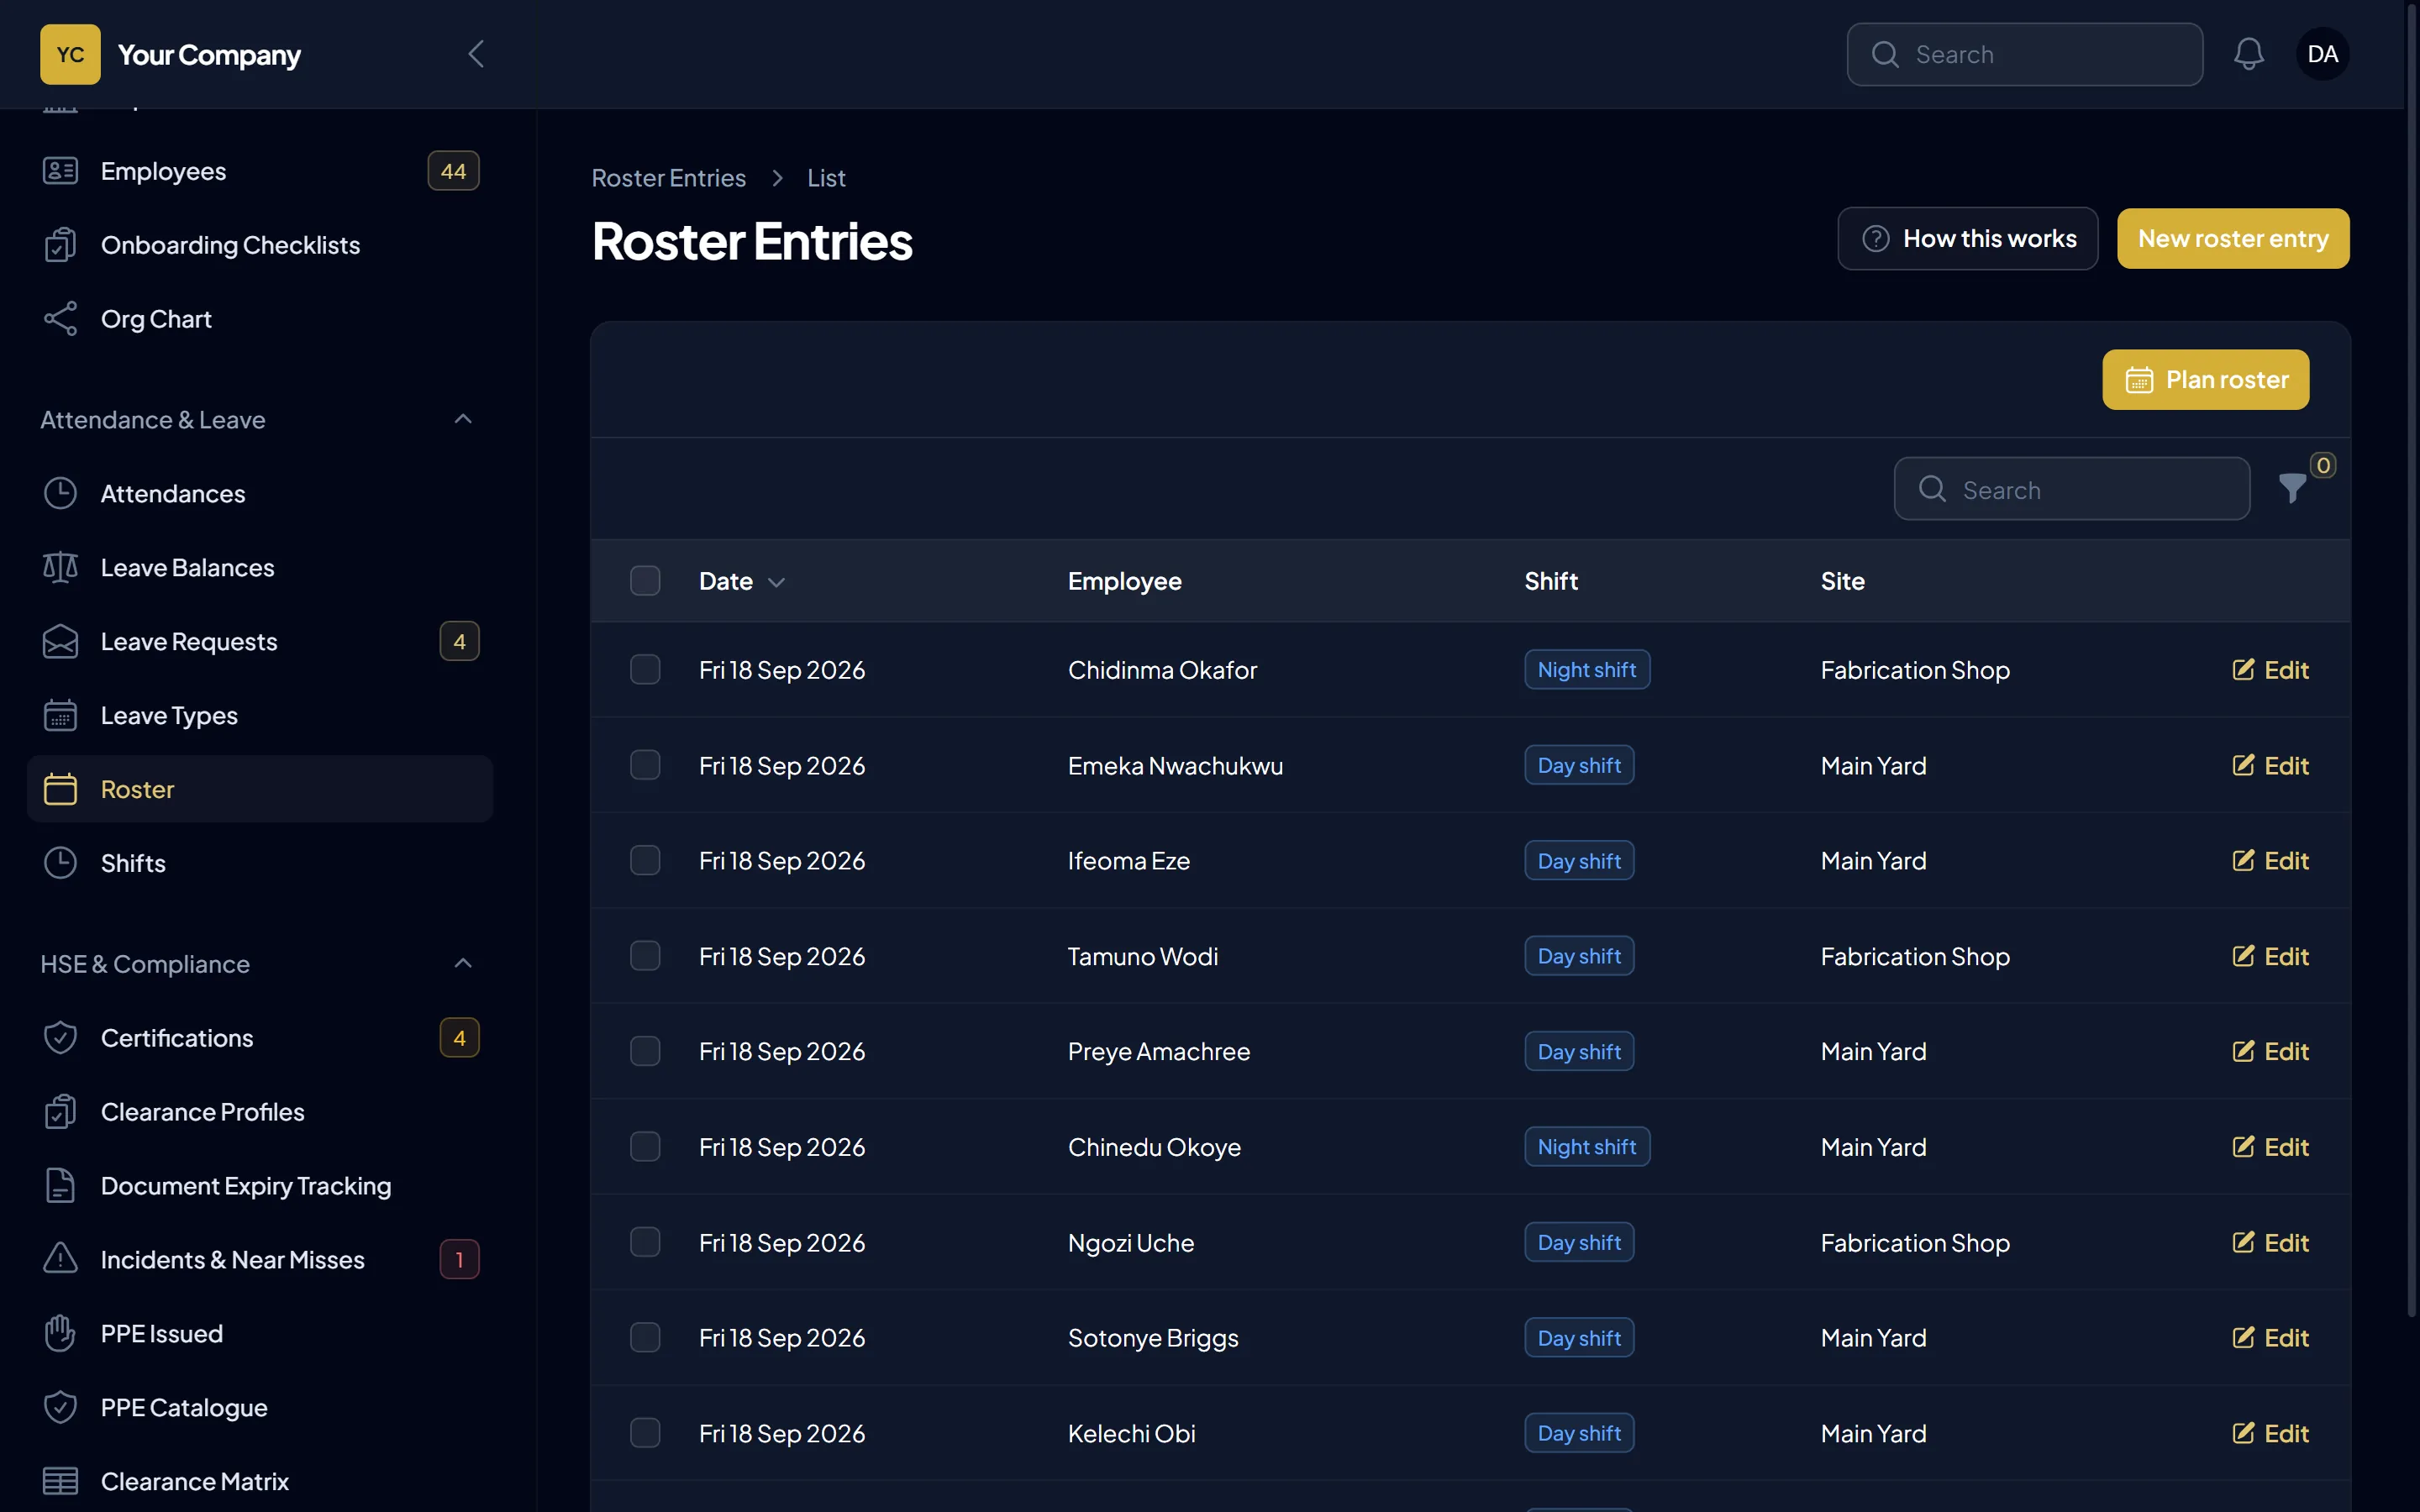Open PPE Issued page
Viewport: 2420px width, 1512px height.
point(260,1333)
